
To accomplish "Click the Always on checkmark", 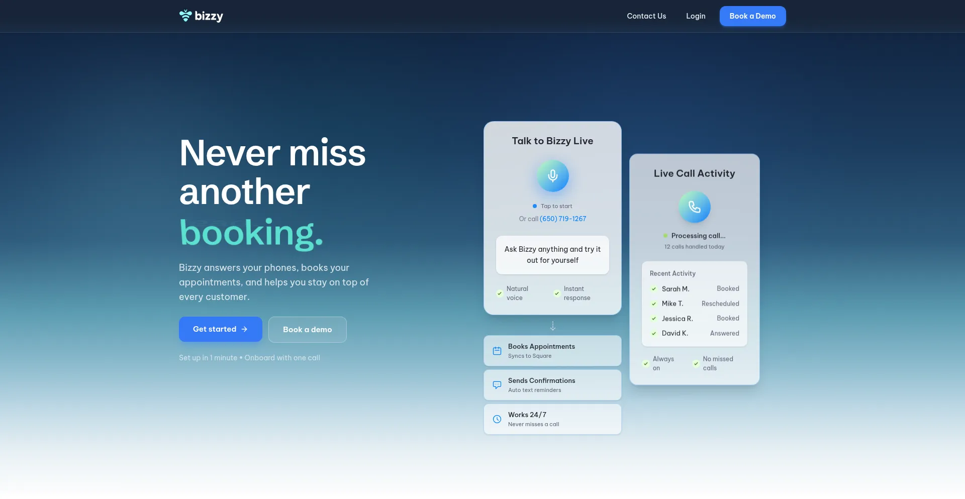I will pyautogui.click(x=646, y=363).
